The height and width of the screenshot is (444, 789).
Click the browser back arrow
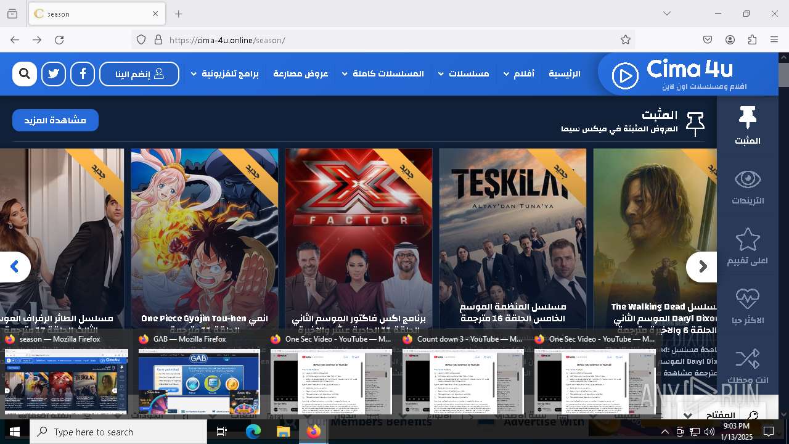15,39
